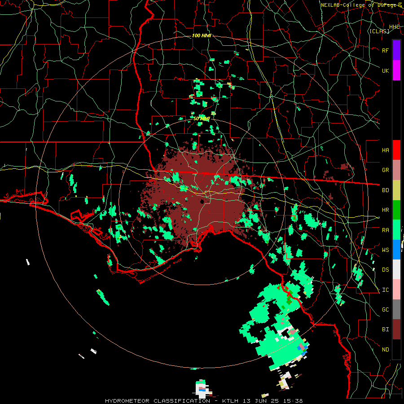The image size is (404, 404).
Task: Click the 100 NMI range ring label
Action: click(202, 35)
